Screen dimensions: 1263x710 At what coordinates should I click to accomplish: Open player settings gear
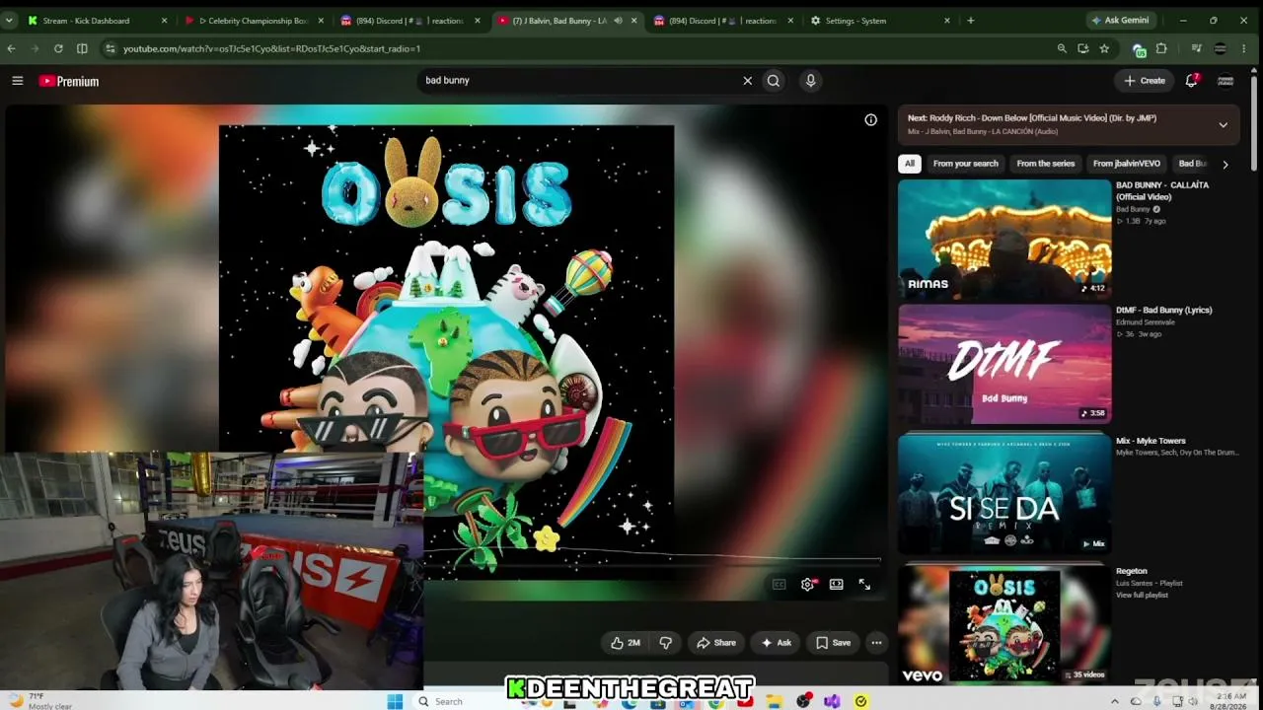(807, 584)
